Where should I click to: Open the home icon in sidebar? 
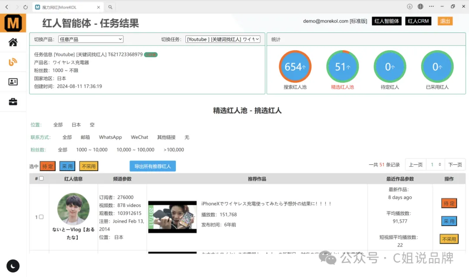[13, 42]
